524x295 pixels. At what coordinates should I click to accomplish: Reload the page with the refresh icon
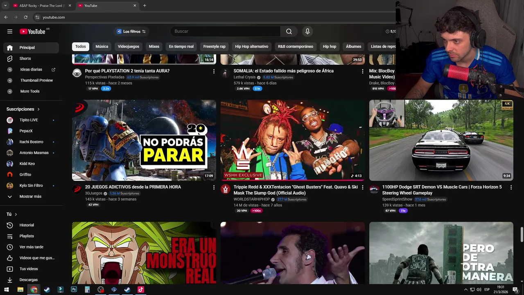pos(25,17)
